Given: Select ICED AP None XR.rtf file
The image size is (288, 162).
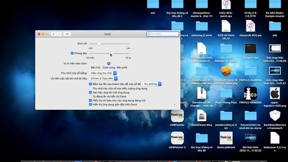Looking at the screenshot, I should pyautogui.click(x=226, y=26).
